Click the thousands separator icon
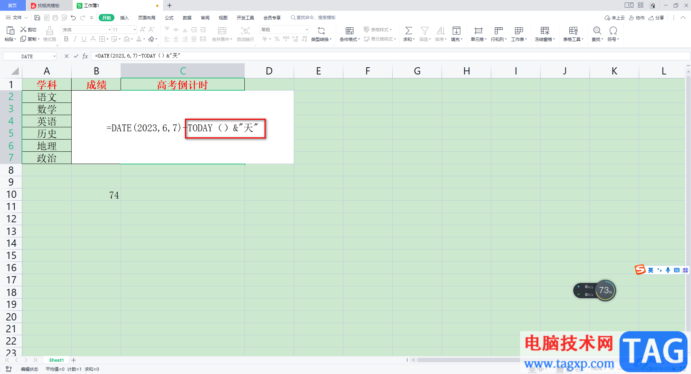Image resolution: width=691 pixels, height=374 pixels. pos(286,39)
